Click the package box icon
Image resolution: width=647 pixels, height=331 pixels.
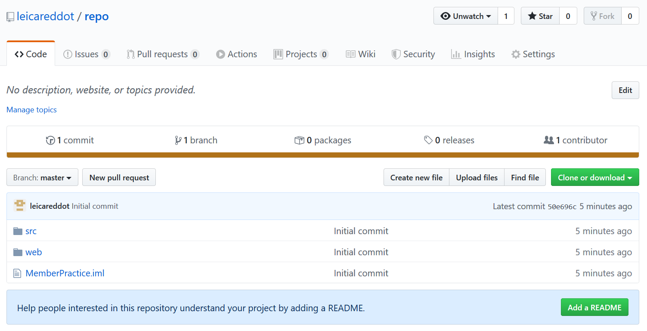(x=299, y=140)
